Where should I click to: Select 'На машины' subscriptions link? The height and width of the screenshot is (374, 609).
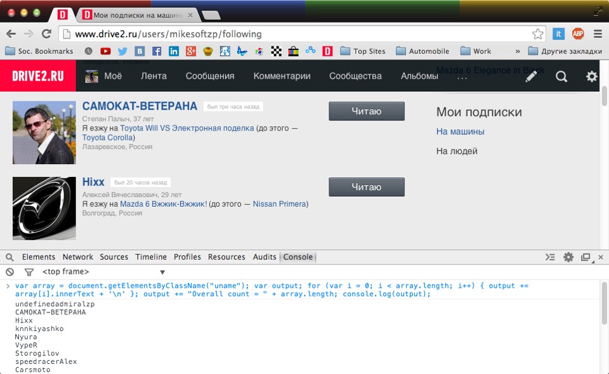tap(461, 131)
